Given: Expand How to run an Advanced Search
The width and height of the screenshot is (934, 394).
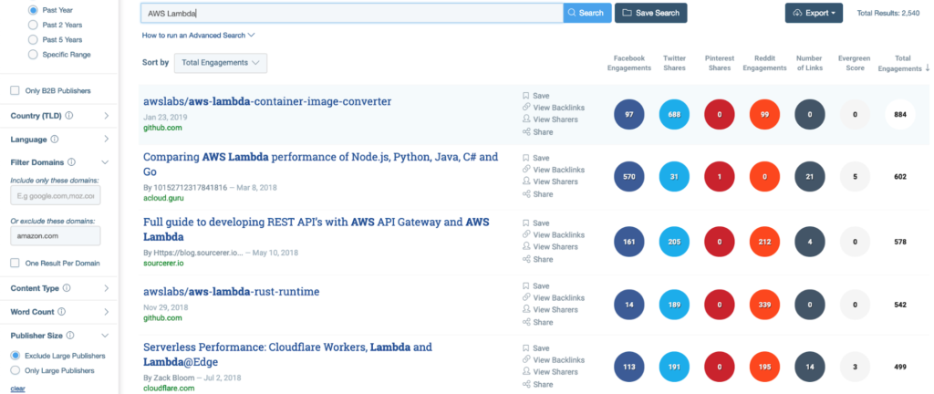Looking at the screenshot, I should coord(198,36).
